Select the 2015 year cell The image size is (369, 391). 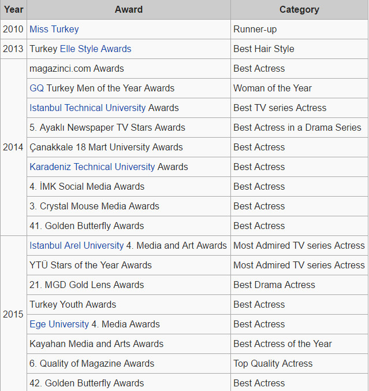click(13, 315)
